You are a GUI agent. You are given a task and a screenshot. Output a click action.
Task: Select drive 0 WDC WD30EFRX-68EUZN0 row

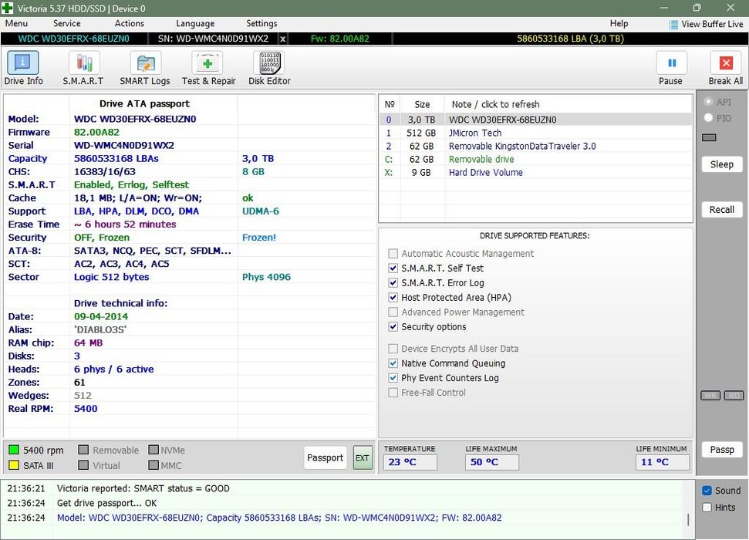coord(536,120)
